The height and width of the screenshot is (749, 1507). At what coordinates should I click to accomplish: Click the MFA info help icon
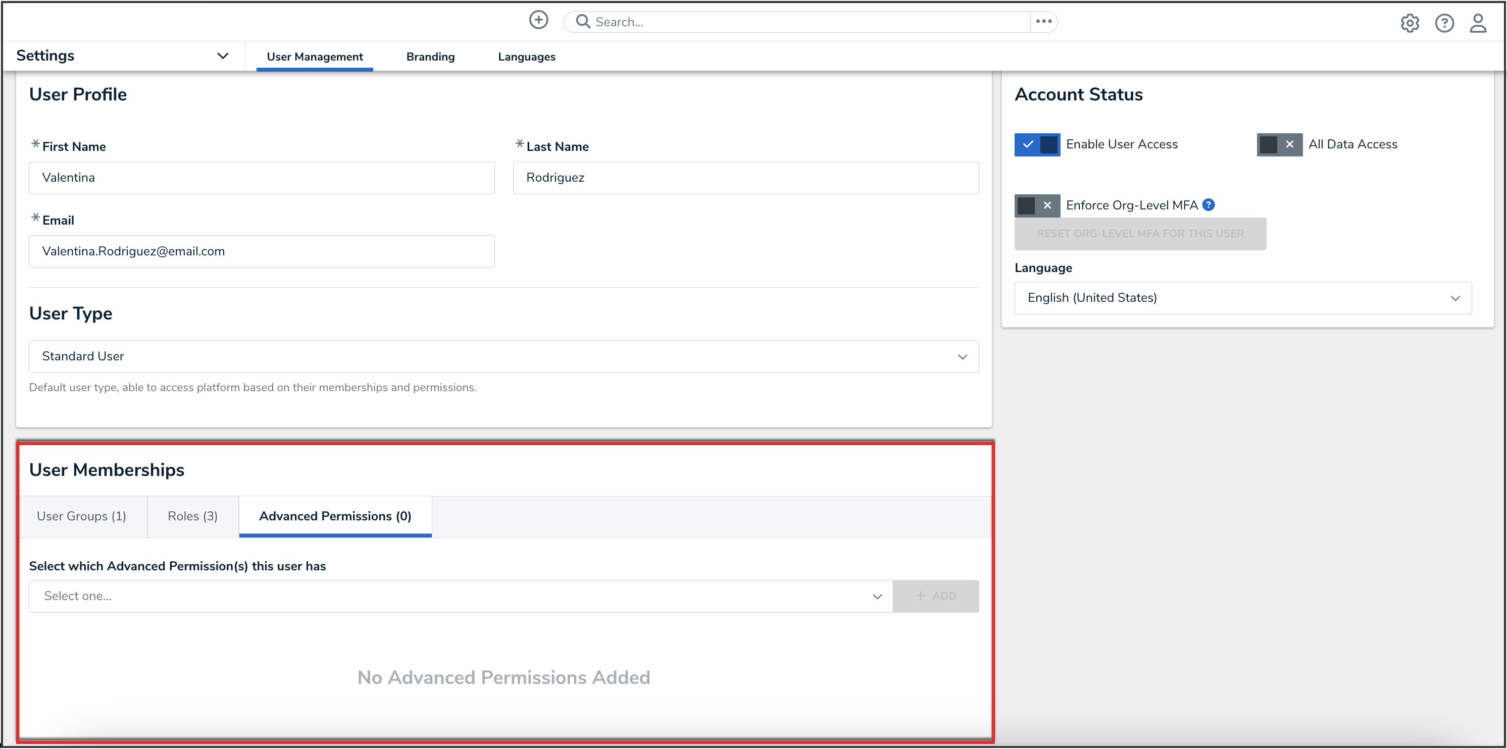coord(1209,204)
